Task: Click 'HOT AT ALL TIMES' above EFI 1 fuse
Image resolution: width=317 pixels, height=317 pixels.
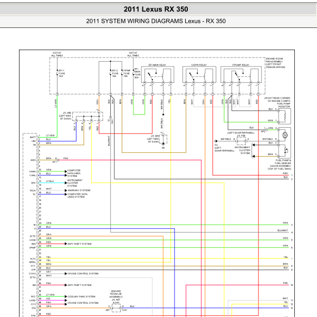Action: click(57, 54)
